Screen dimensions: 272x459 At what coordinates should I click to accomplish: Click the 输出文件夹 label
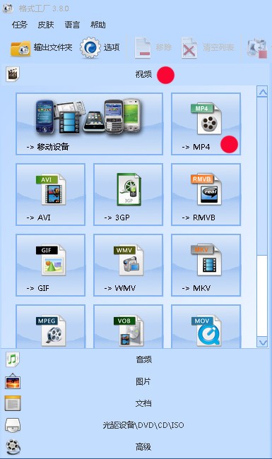[x=53, y=47]
